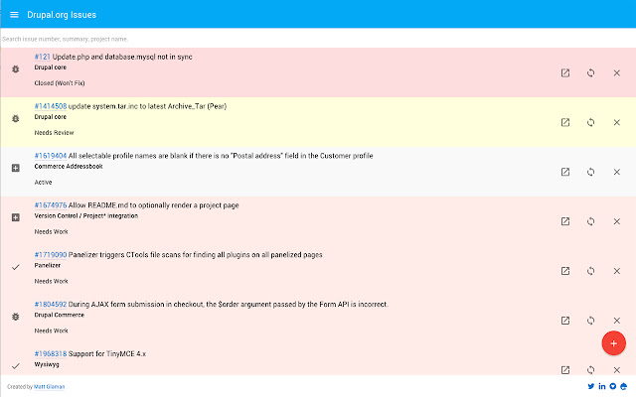Click the 'Drupal Commerce' project name text
The width and height of the screenshot is (636, 397).
coord(60,315)
